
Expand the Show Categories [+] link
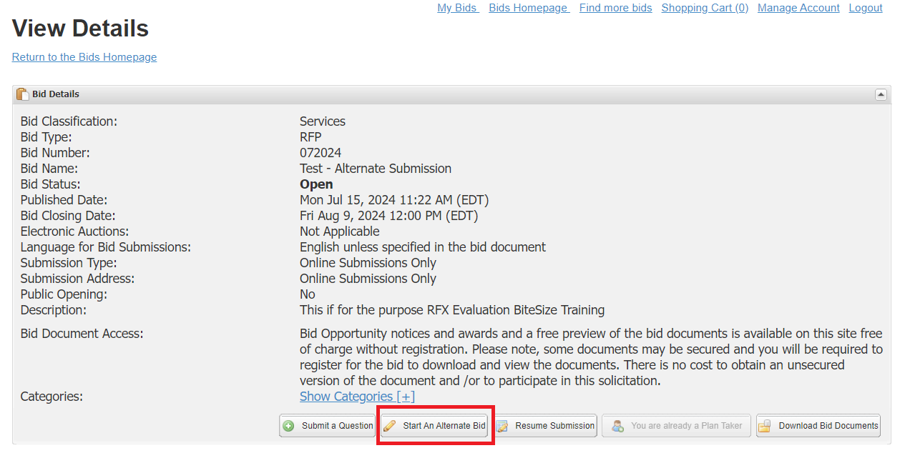(357, 397)
